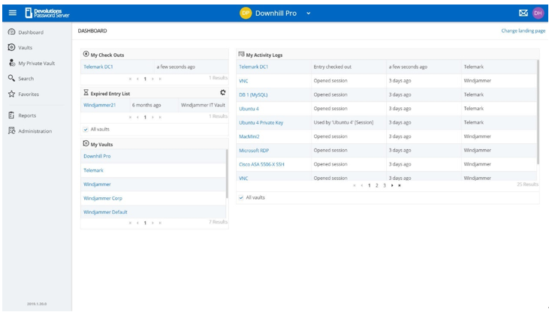Click Change landing page link
549x318 pixels.
point(523,31)
